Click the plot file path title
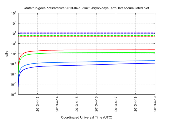This screenshot has width=171, height=120. pos(86,8)
